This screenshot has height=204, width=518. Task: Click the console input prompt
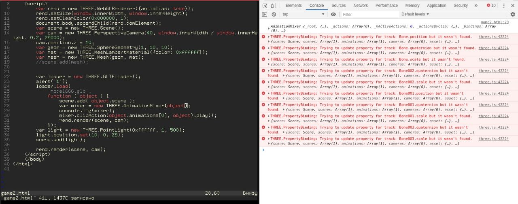[388, 150]
